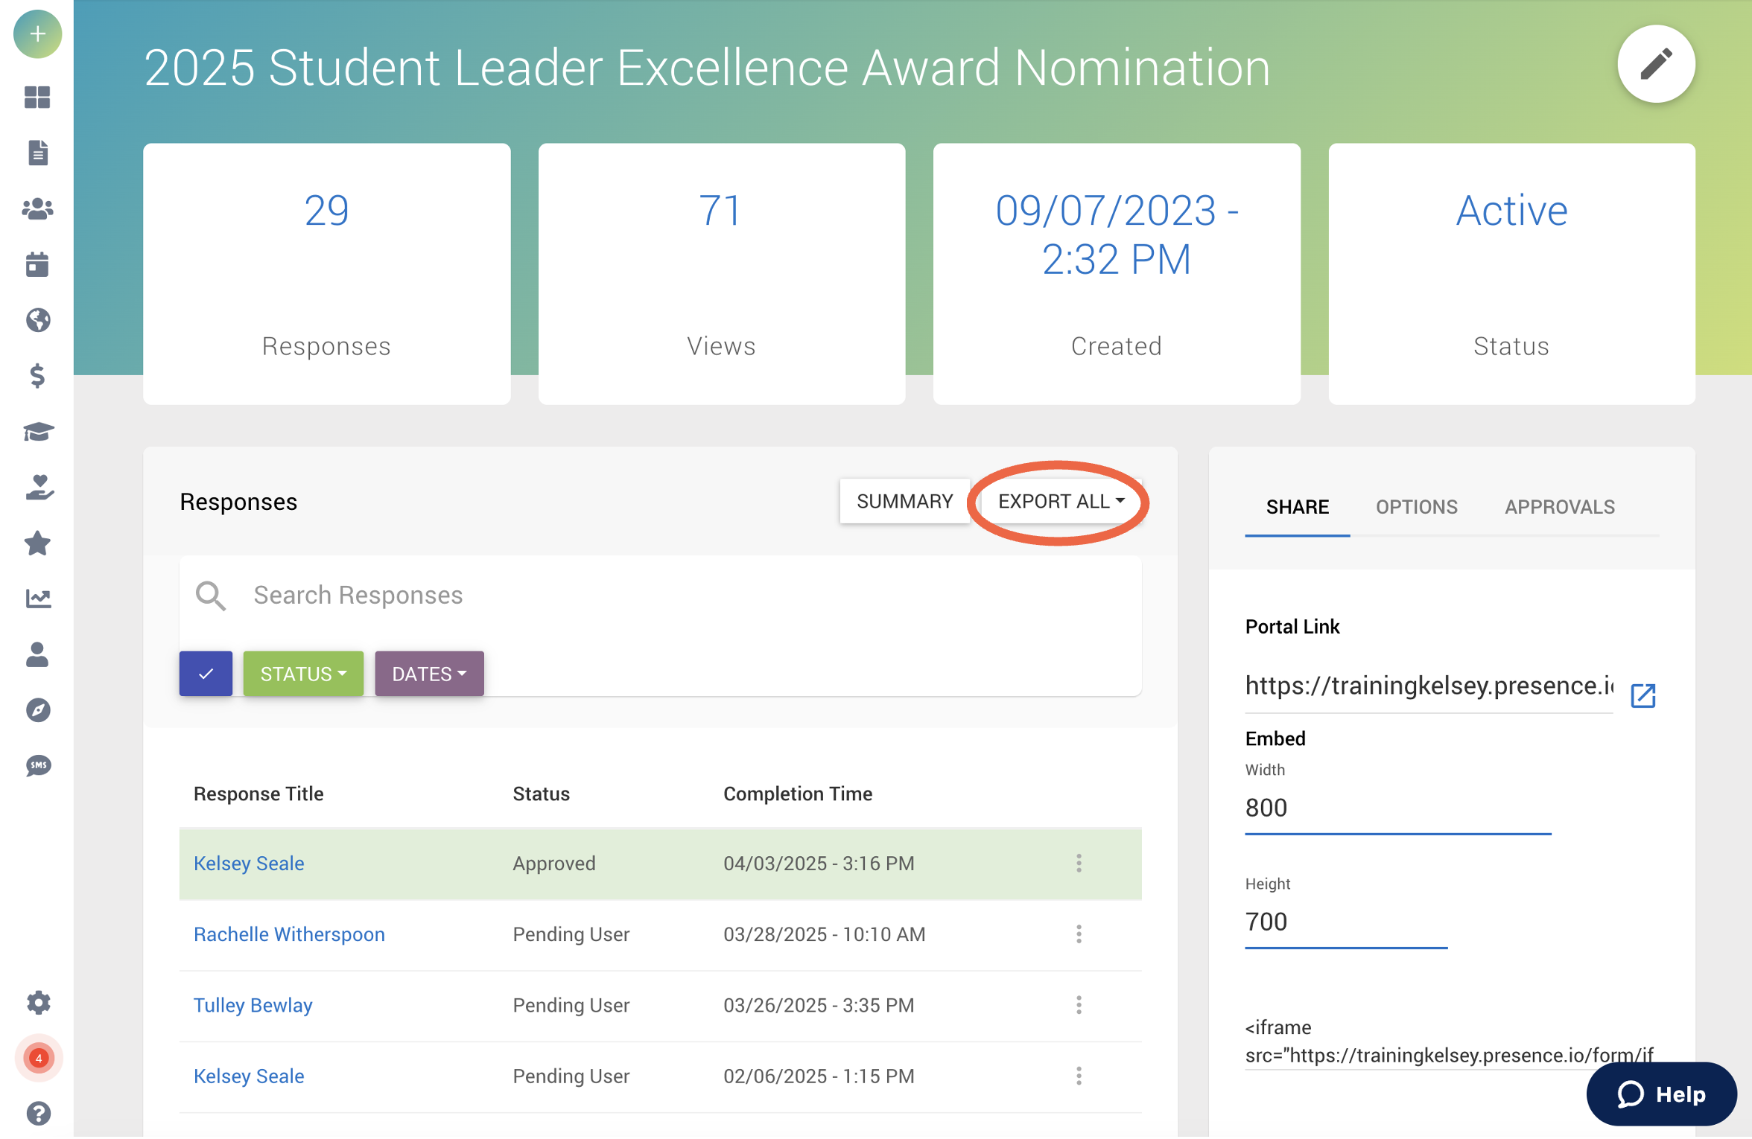
Task: Open three-dot menu for approved Kelsey Seale row
Action: (x=1079, y=864)
